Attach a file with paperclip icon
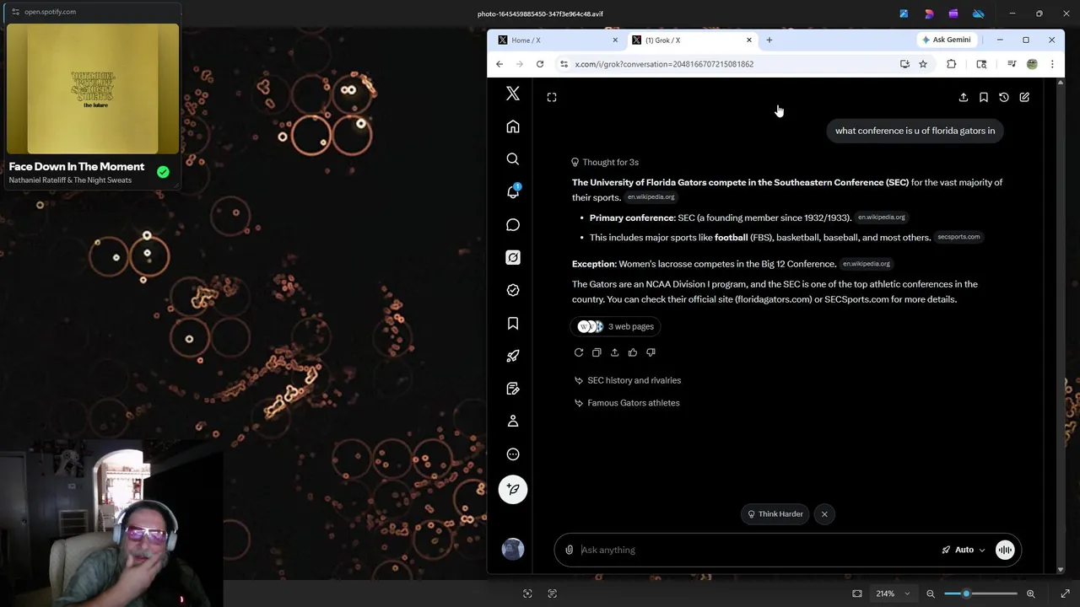Screen dimensions: 1080x607 [x=570, y=550]
